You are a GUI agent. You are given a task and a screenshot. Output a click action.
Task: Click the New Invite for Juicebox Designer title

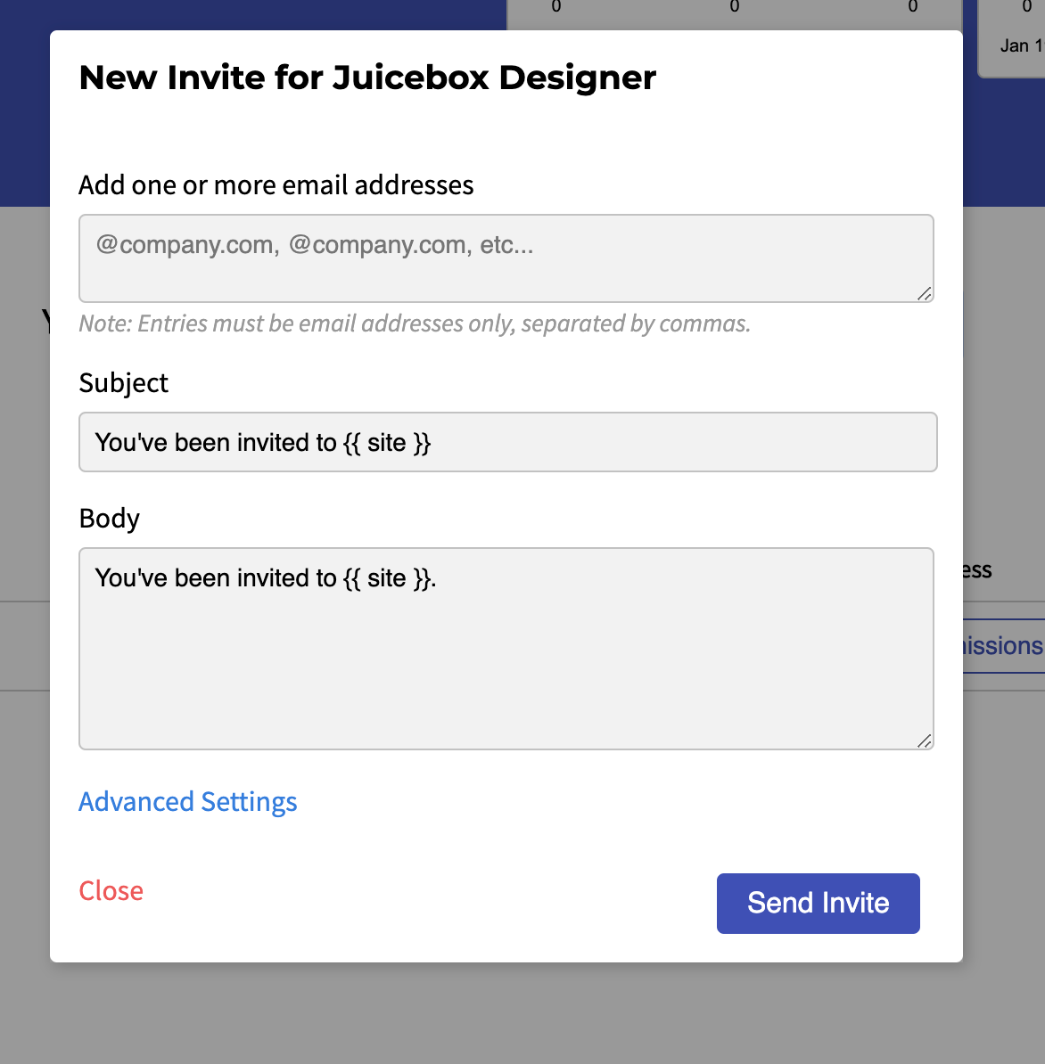coord(367,78)
